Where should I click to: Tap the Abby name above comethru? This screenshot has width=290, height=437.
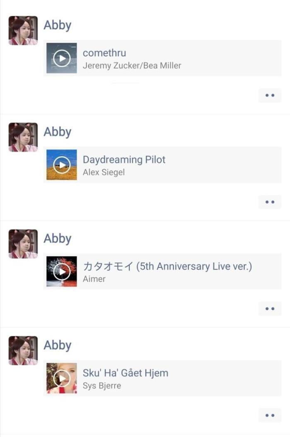coord(57,25)
